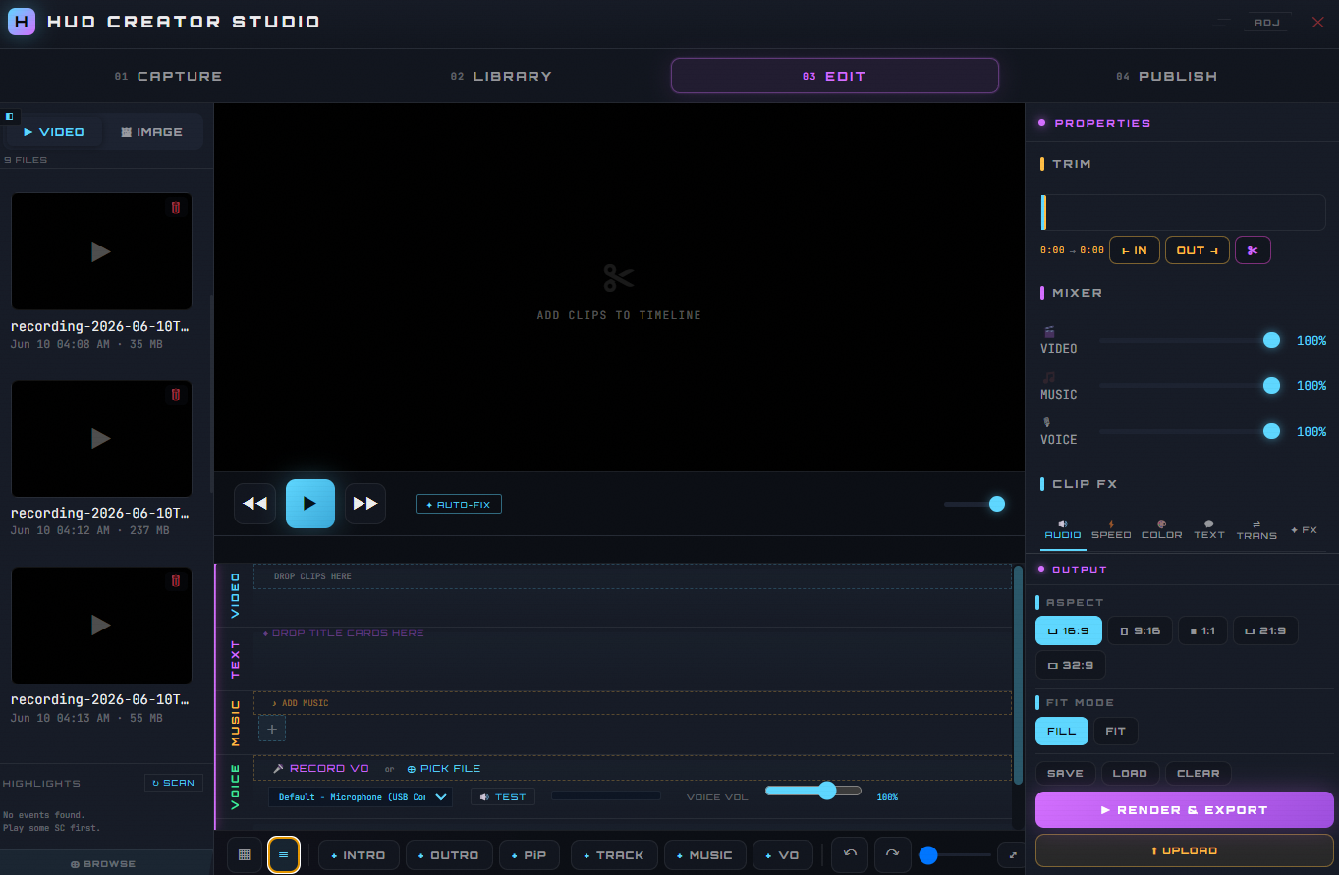Clear the output settings
The width and height of the screenshot is (1339, 875).
[x=1199, y=773]
